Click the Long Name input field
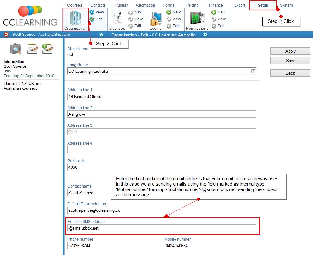The image size is (313, 255). (162, 71)
